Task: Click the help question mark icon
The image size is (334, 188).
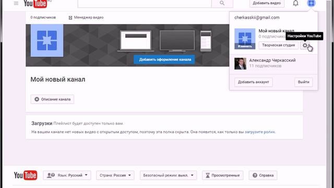Action: pos(255,175)
